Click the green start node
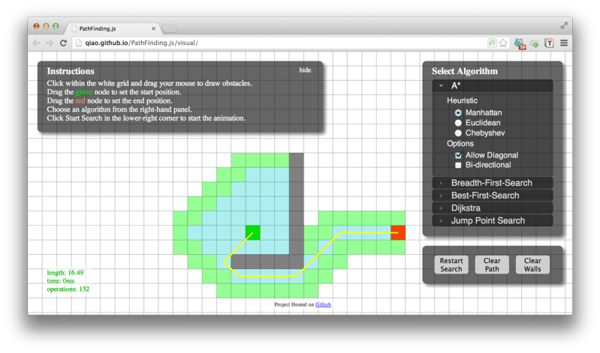This screenshot has width=600, height=353. pos(253,232)
